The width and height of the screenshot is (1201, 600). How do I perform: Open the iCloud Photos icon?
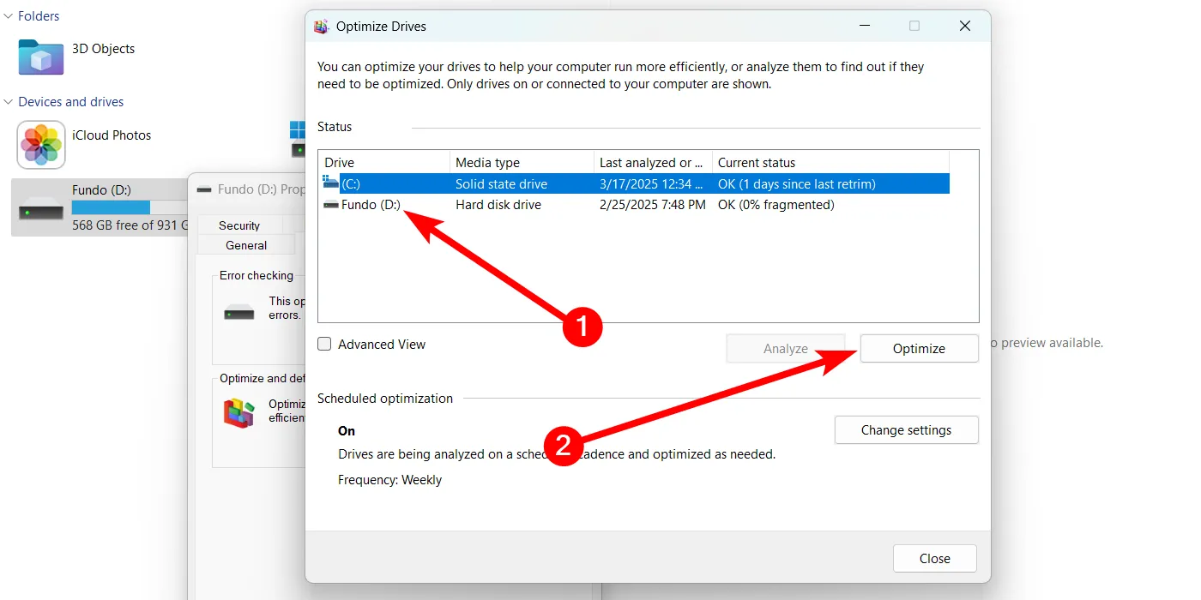(x=41, y=145)
